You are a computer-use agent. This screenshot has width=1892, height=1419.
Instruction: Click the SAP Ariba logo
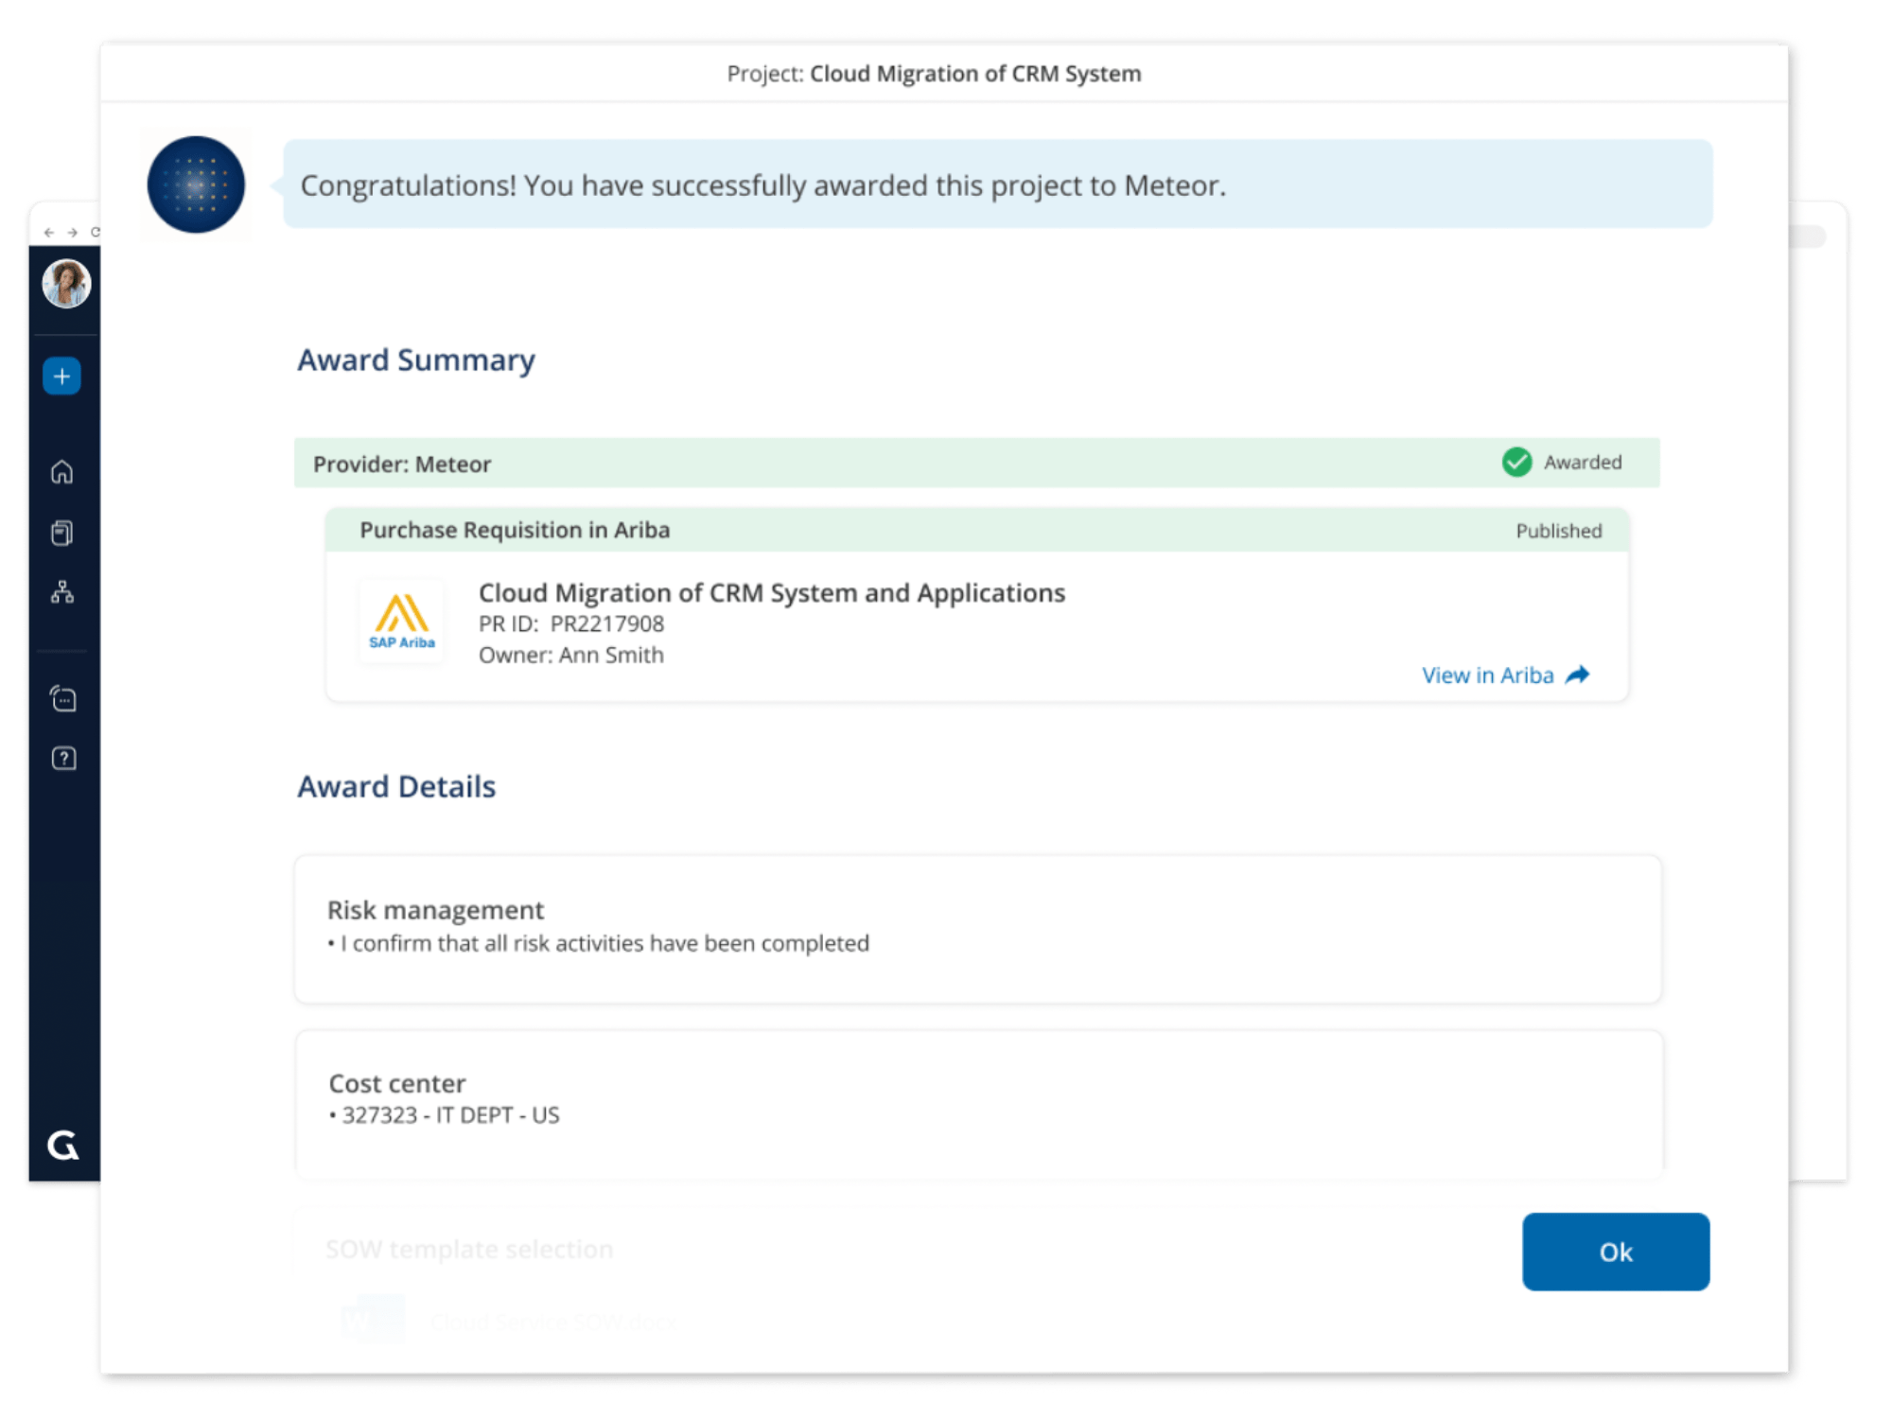(402, 622)
